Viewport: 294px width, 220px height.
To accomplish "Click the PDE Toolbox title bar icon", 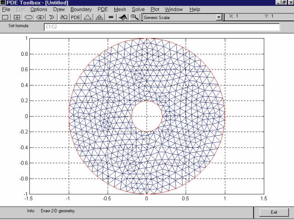I will 3,3.
